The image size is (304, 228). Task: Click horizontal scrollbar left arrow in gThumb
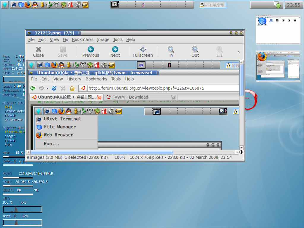[x=28, y=152]
